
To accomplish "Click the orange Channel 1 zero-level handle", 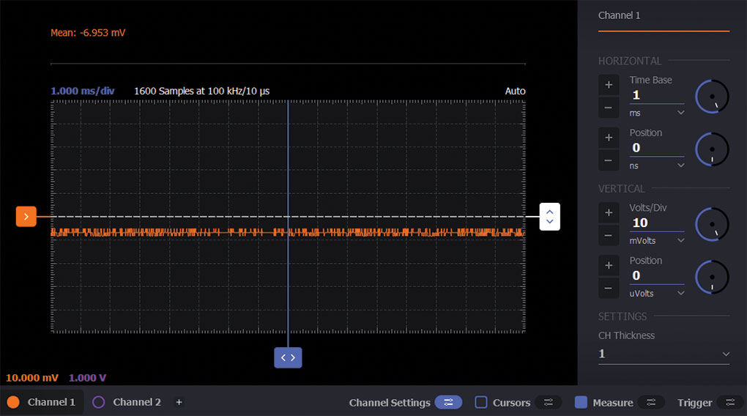I will tap(26, 216).
